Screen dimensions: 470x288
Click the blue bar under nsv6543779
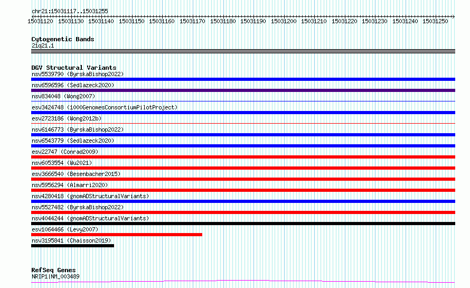(243, 146)
